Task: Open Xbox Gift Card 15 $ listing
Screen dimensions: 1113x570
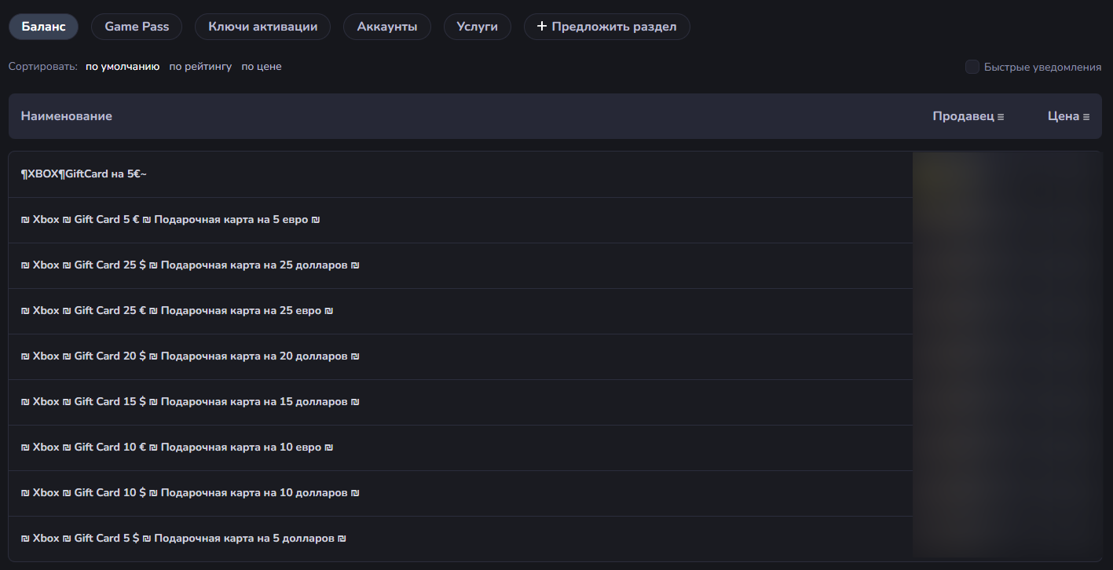Action: tap(555, 402)
